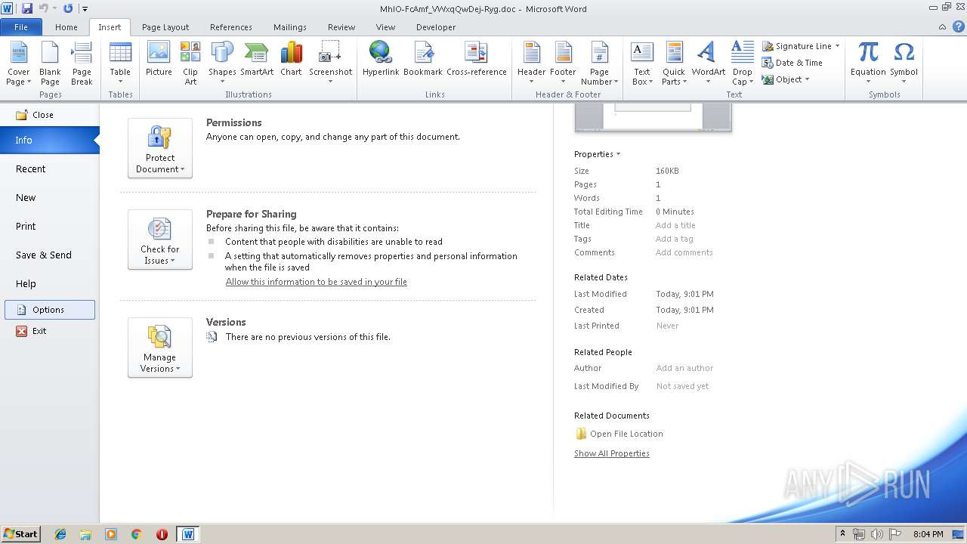Image resolution: width=967 pixels, height=544 pixels.
Task: Insert a Page Break
Action: (x=82, y=63)
